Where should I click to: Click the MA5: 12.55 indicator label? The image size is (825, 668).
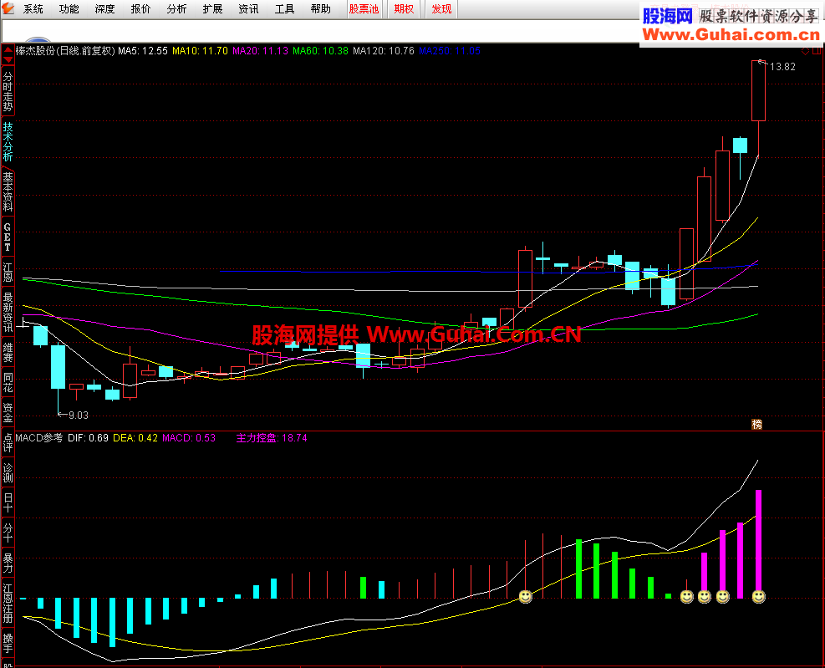[143, 51]
